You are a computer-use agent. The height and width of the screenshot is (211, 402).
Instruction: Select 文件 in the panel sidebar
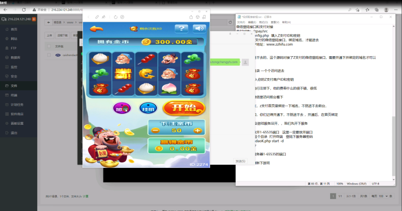coord(14,86)
